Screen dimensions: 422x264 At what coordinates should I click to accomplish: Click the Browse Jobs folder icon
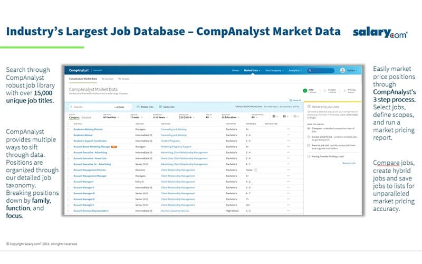(138, 107)
